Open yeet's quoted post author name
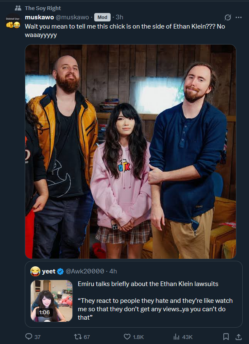The height and width of the screenshot is (344, 249). [x=48, y=271]
